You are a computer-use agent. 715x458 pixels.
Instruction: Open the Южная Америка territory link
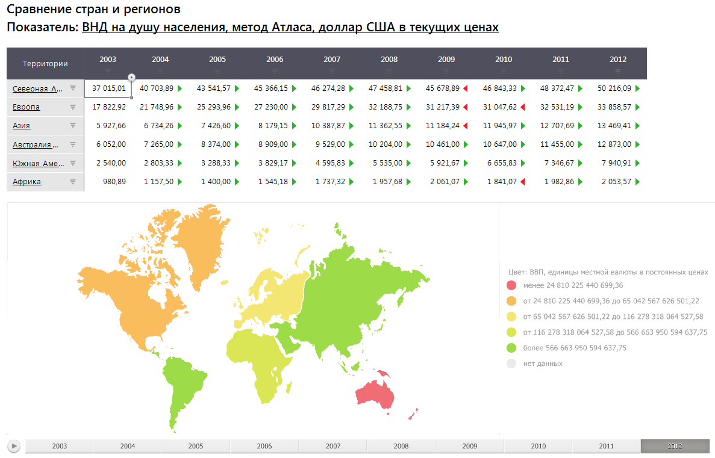pyautogui.click(x=39, y=164)
